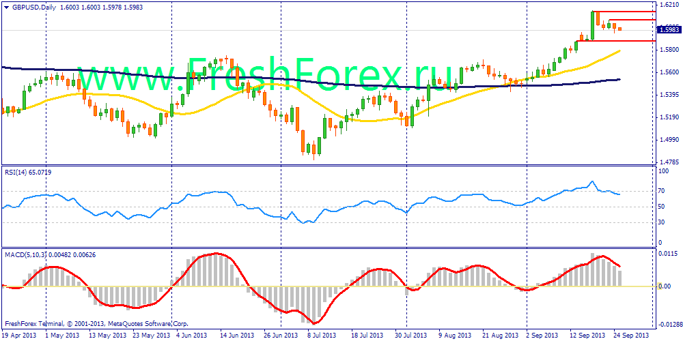Image resolution: width=683 pixels, height=341 pixels.
Task: Click the MACD 0.00 scale label
Action: pos(665,286)
